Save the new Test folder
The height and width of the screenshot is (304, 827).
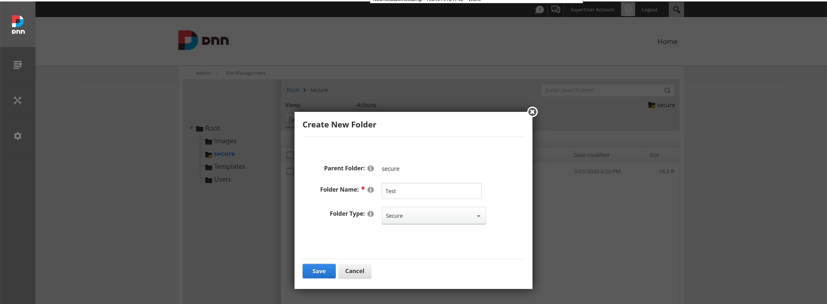coord(319,271)
